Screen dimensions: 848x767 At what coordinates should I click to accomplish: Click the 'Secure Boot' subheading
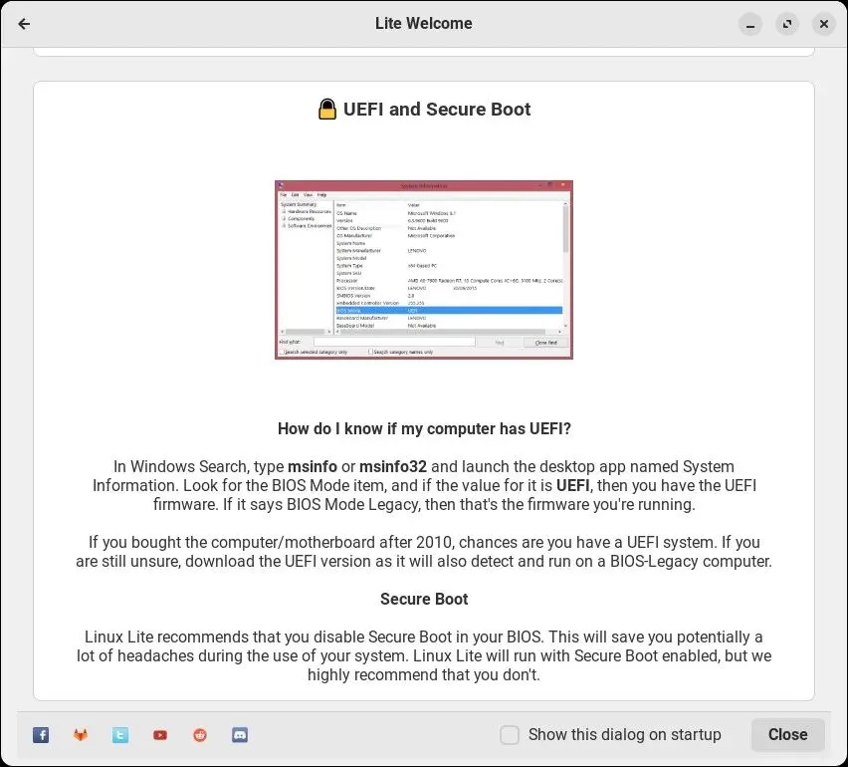424,599
